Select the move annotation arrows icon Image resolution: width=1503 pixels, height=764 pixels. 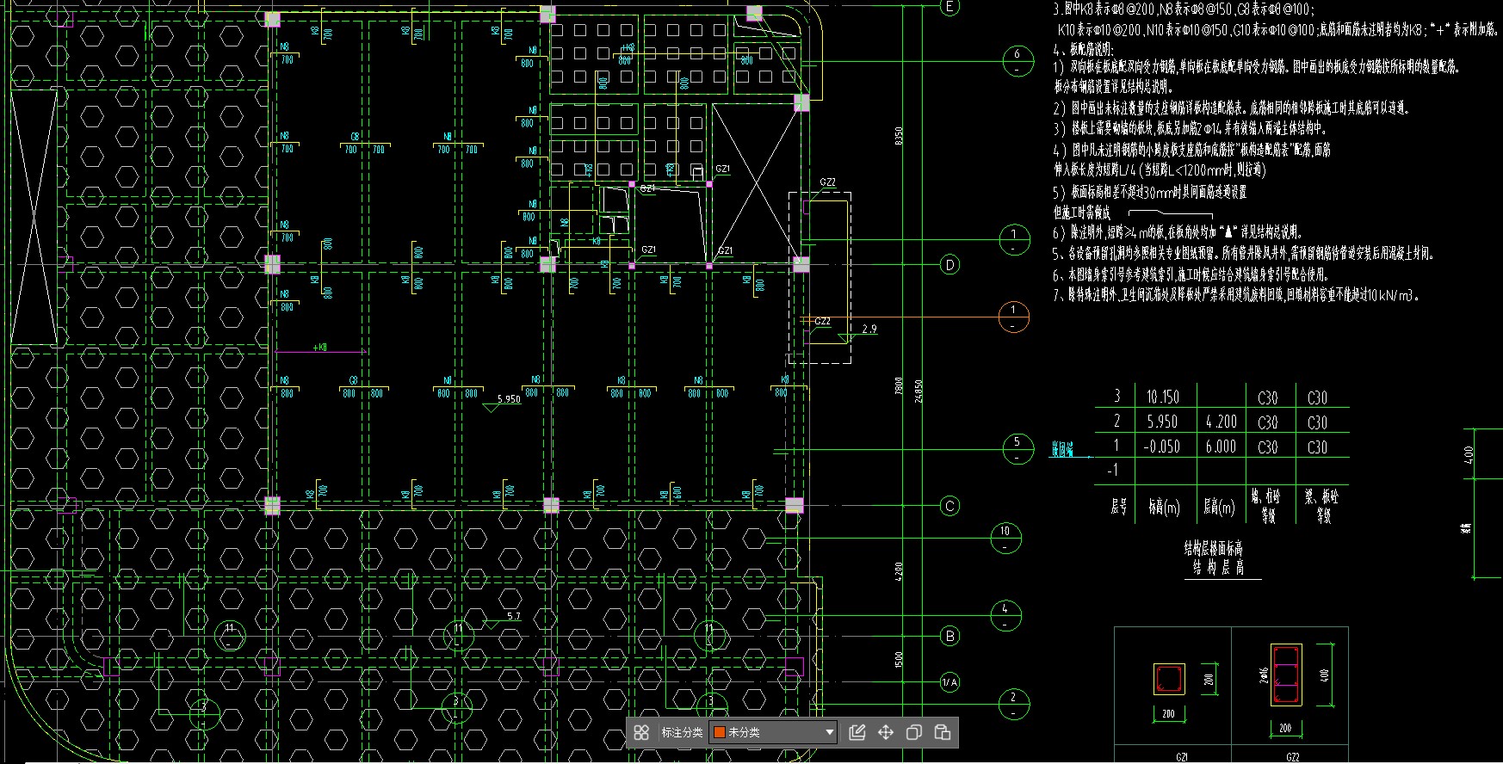886,732
